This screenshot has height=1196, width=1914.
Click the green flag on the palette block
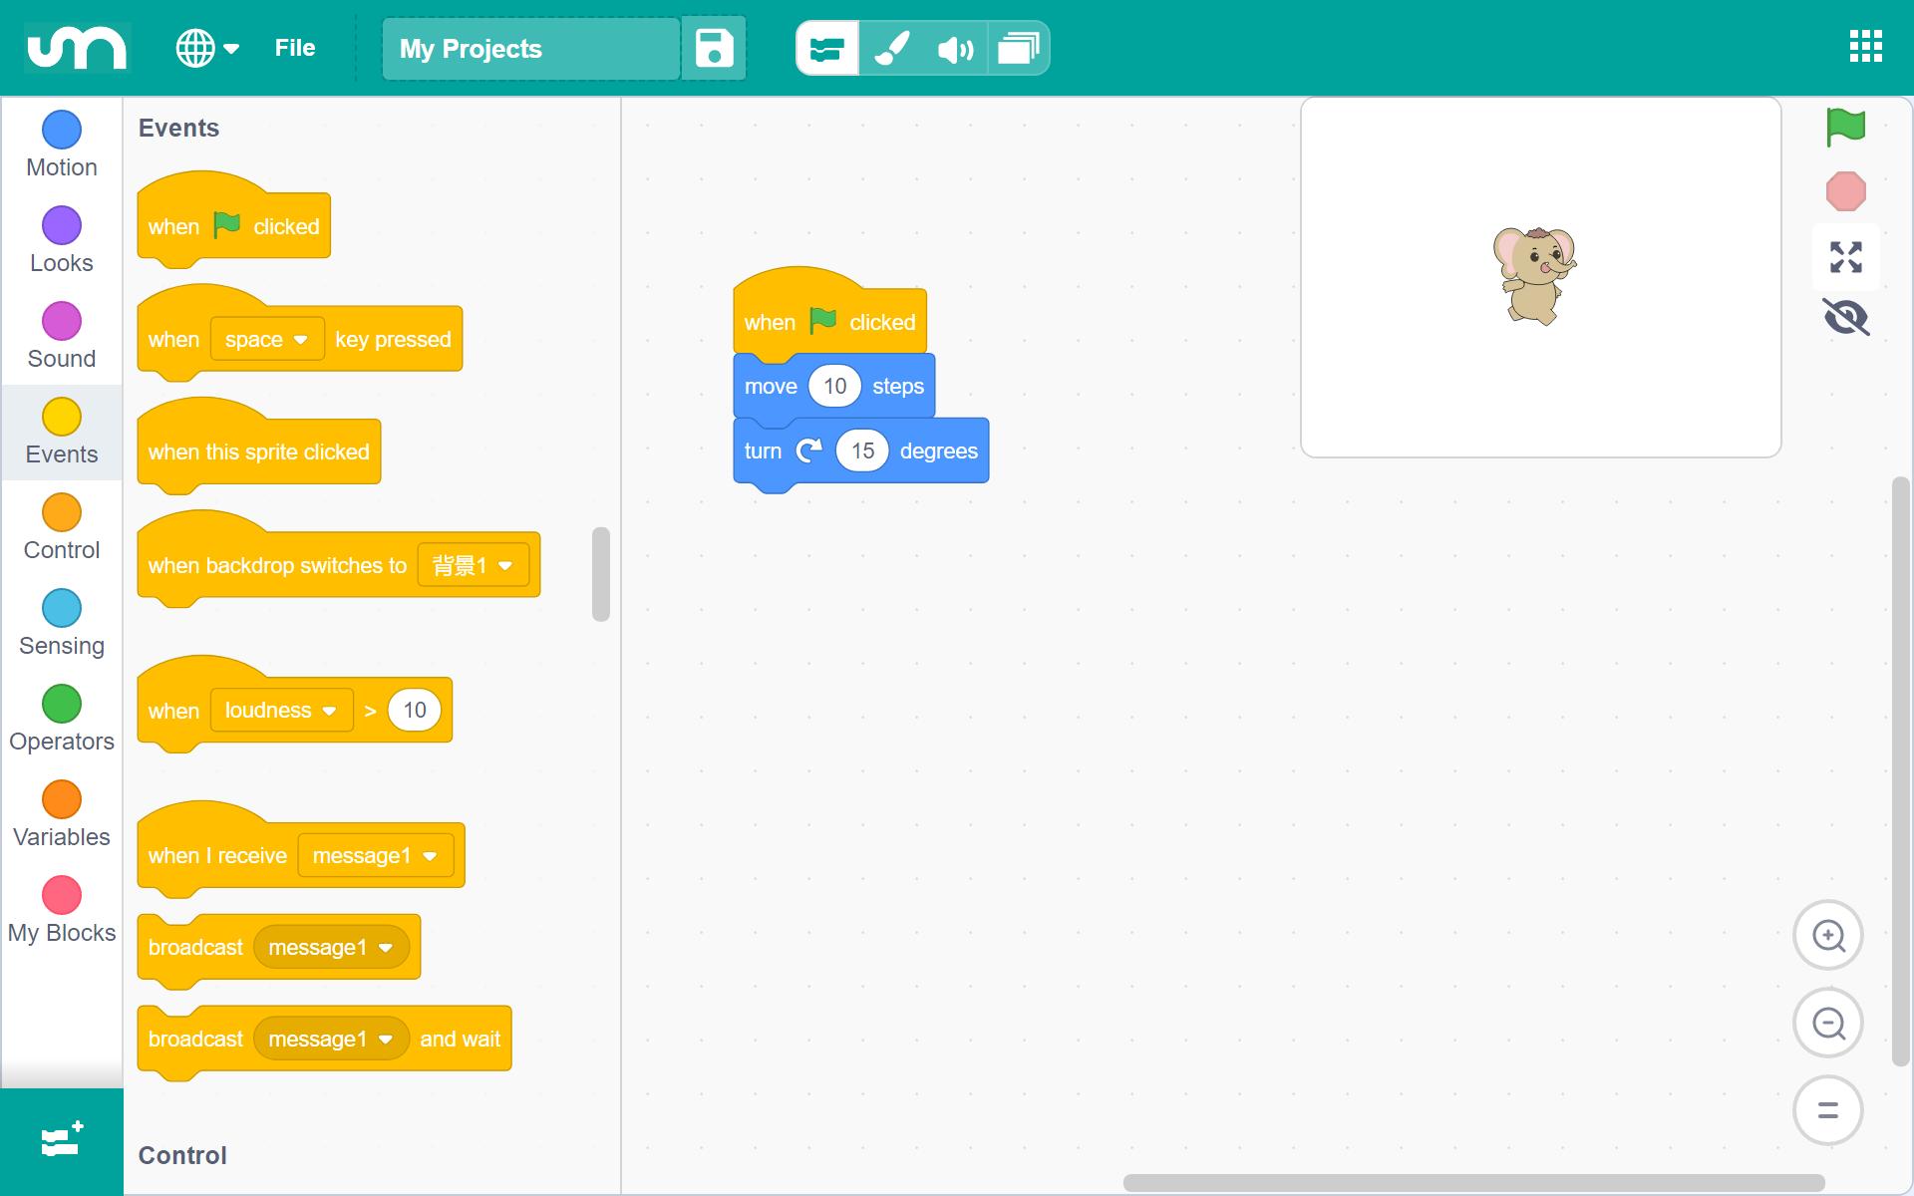226,225
